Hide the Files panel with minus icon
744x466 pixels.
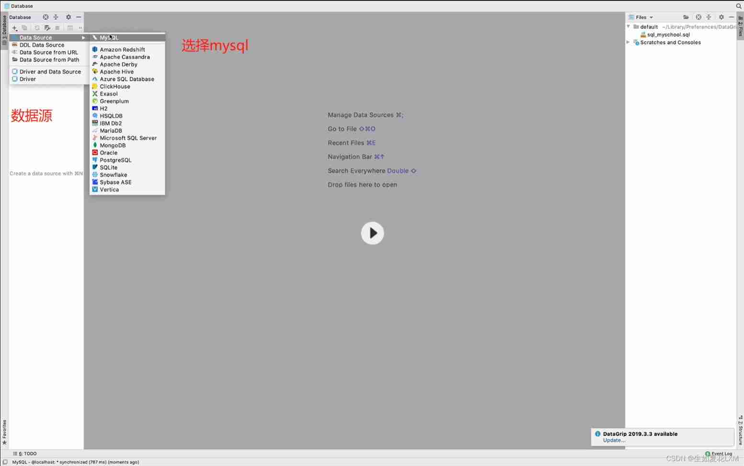point(732,17)
